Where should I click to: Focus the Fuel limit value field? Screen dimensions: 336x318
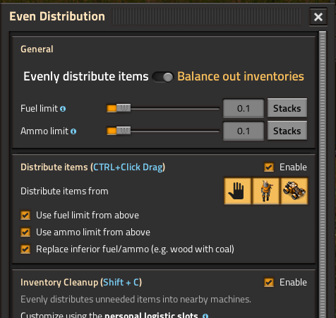click(x=244, y=108)
